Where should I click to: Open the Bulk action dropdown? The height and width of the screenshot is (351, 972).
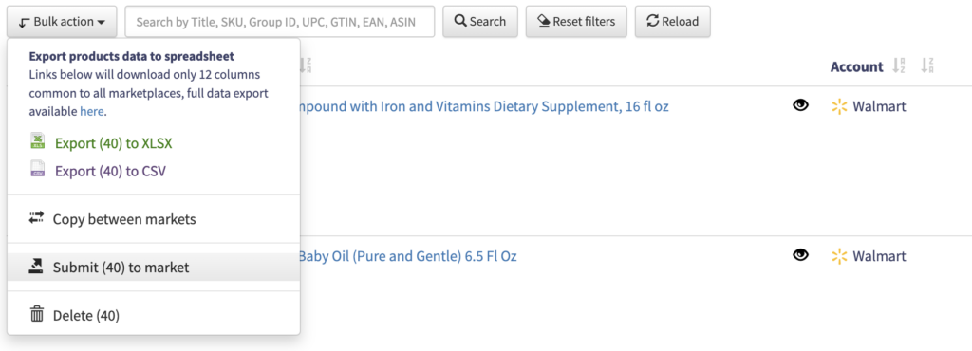62,22
